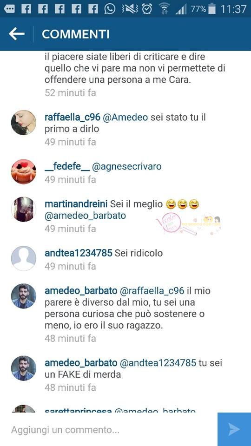Viewport: 251px width, 446px height.
Task: Tap @amedeo_barbato mention in martinandreini comment
Action: click(x=86, y=216)
